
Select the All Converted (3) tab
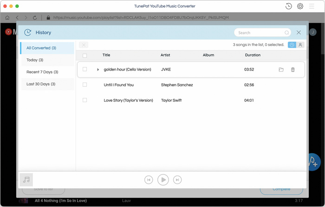point(47,48)
